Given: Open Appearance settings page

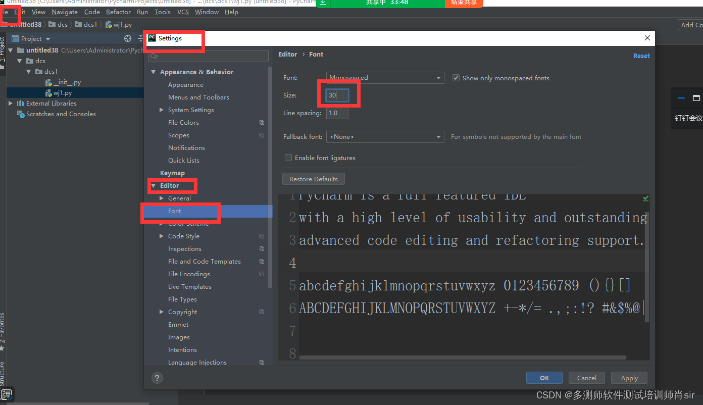Looking at the screenshot, I should point(186,85).
